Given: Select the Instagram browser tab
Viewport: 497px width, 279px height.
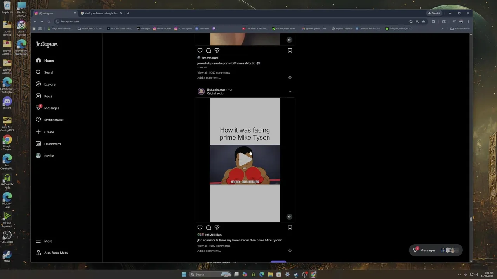Looking at the screenshot, I should tap(55, 13).
